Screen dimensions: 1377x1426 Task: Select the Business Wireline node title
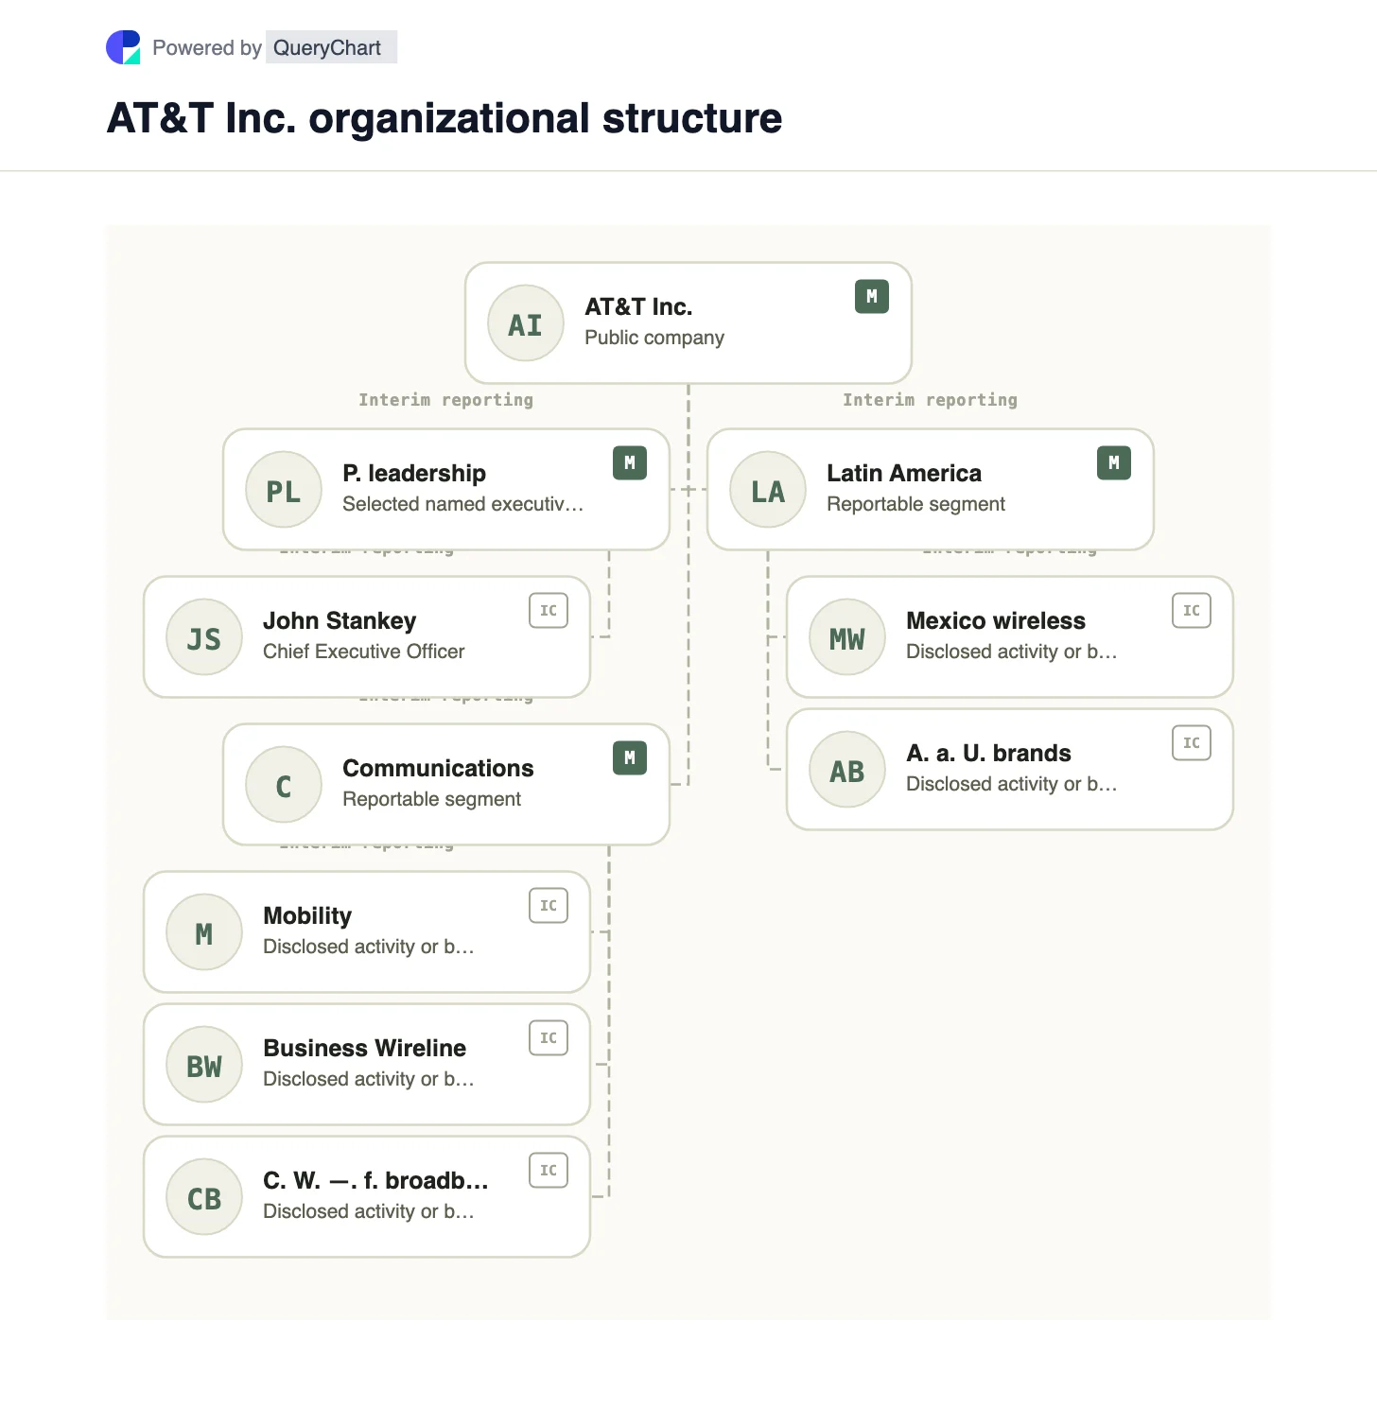coord(364,1048)
